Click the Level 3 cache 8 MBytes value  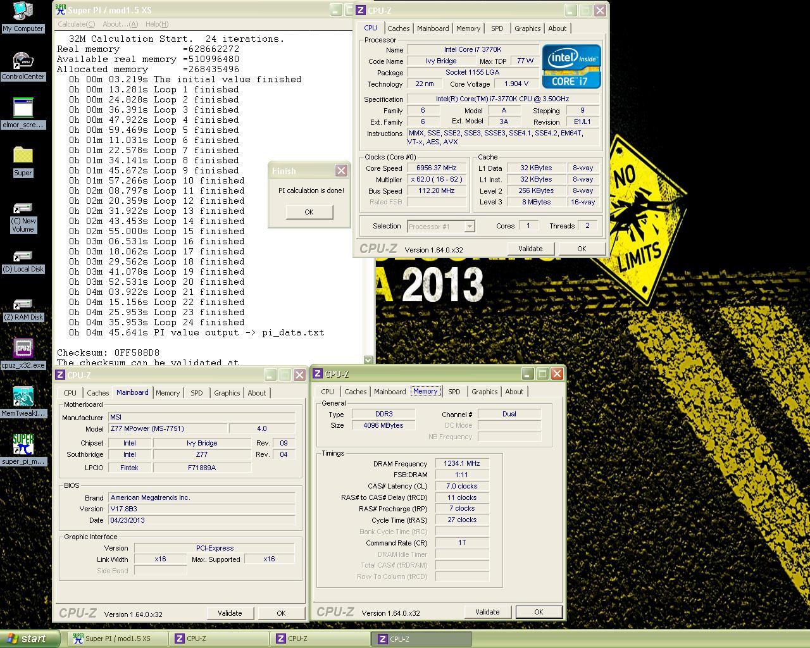(538, 202)
